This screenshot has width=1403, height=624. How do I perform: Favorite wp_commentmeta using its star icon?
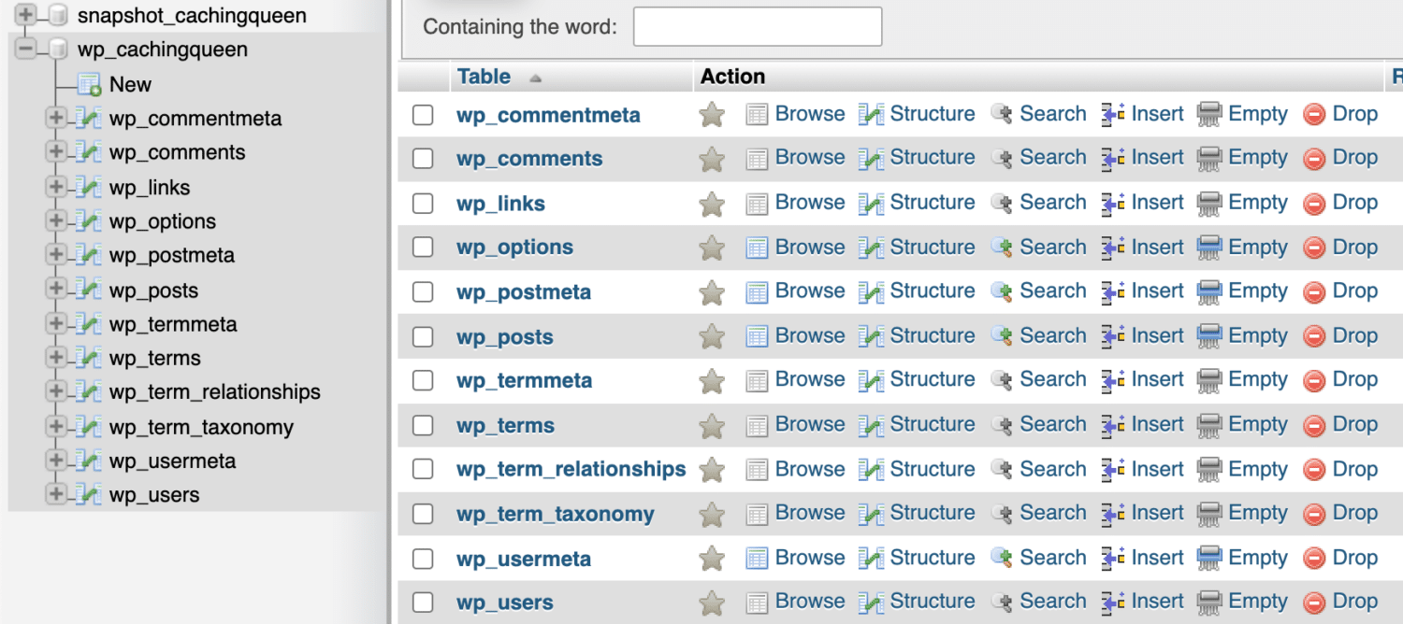click(x=712, y=113)
